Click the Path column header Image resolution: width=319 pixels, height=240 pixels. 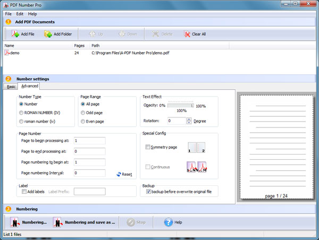pos(159,46)
